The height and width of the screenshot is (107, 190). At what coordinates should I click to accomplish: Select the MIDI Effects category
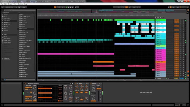tap(7, 23)
